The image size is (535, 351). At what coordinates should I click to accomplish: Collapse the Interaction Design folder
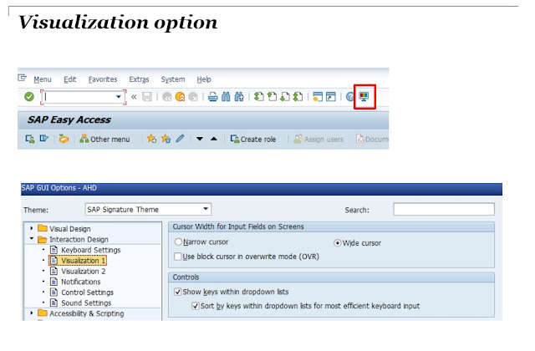click(x=32, y=239)
